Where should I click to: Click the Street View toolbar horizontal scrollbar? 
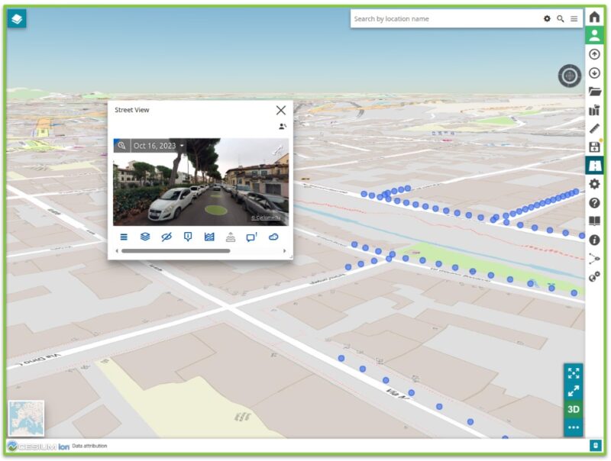tap(176, 251)
